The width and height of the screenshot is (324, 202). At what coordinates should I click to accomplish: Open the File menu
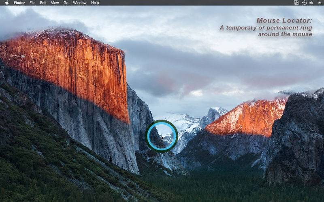click(32, 3)
